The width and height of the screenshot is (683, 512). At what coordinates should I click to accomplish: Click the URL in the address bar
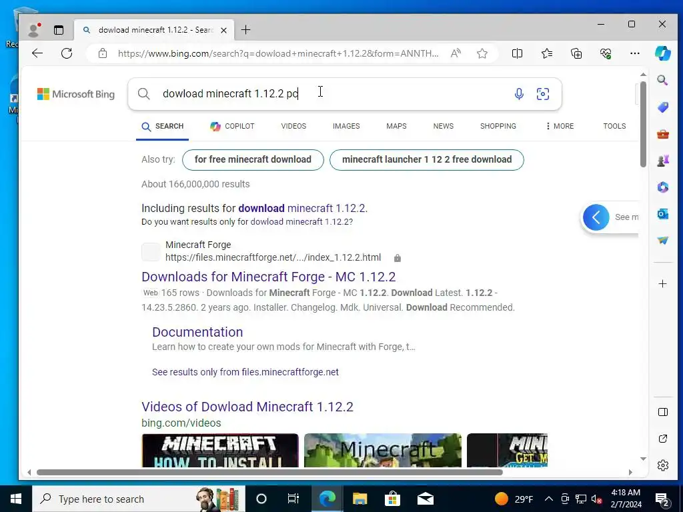278,53
